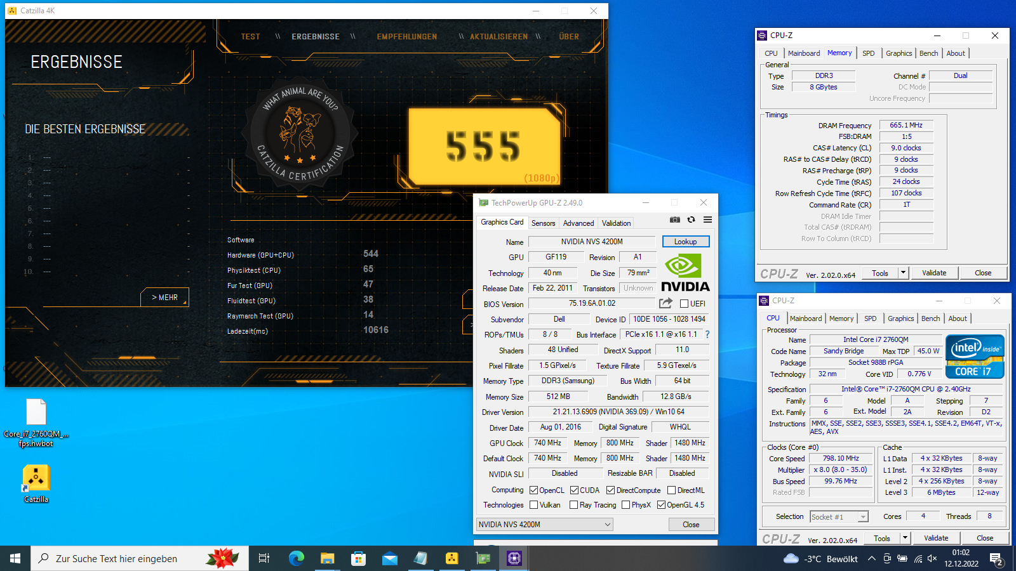
Task: Click the network wifi tray icon
Action: [x=918, y=558]
